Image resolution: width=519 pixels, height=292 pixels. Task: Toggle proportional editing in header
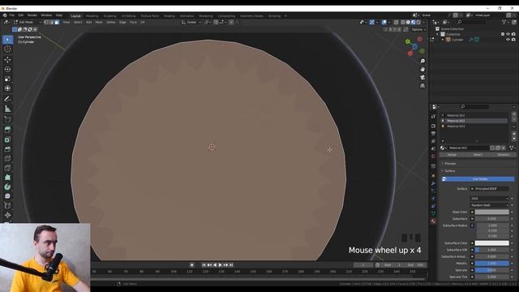coord(231,22)
